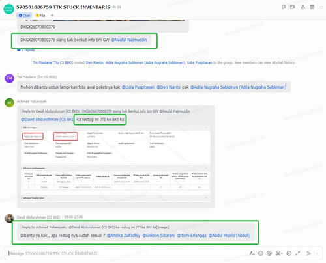Click group title 570501086759 TTK STUCK INVENTARIS
Image resolution: width=326 pixels, height=263 pixels.
63,7
